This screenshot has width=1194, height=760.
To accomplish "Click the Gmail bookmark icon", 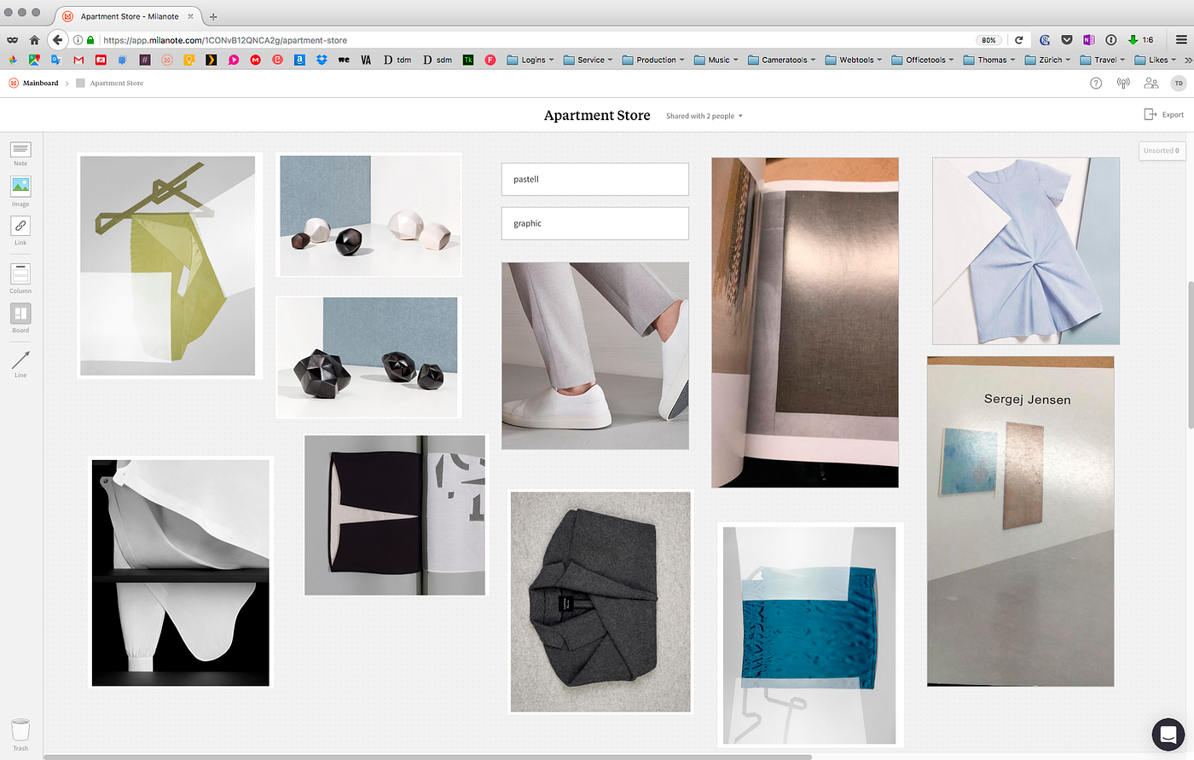I will pos(78,60).
